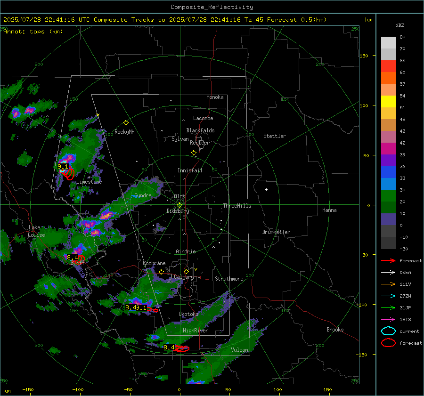Click the green 31JP arrow legend icon
The image size is (424, 396).
pos(388,307)
